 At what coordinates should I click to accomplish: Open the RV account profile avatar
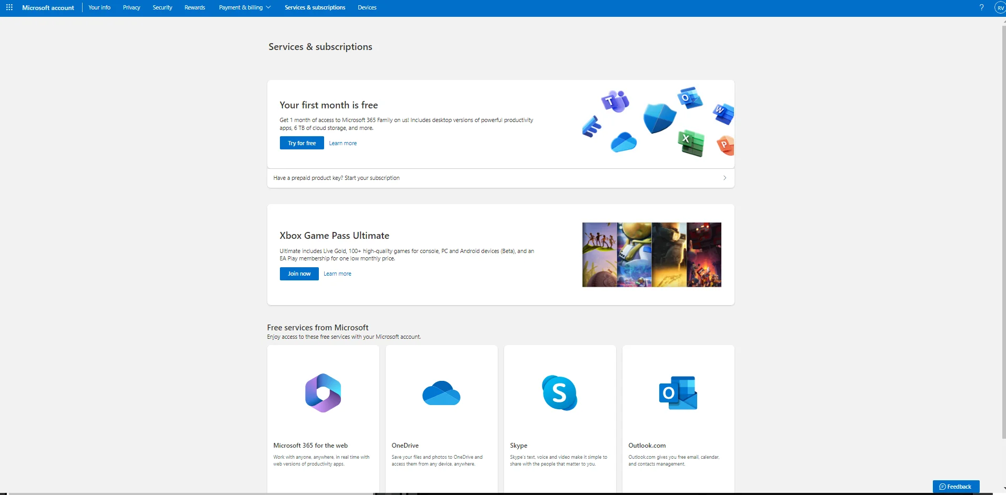click(1000, 7)
